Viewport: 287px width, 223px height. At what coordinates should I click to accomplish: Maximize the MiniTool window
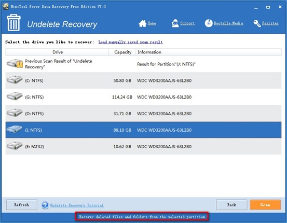[268, 7]
